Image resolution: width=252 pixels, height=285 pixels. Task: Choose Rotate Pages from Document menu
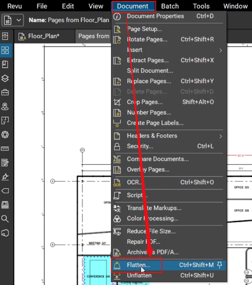(x=169, y=40)
